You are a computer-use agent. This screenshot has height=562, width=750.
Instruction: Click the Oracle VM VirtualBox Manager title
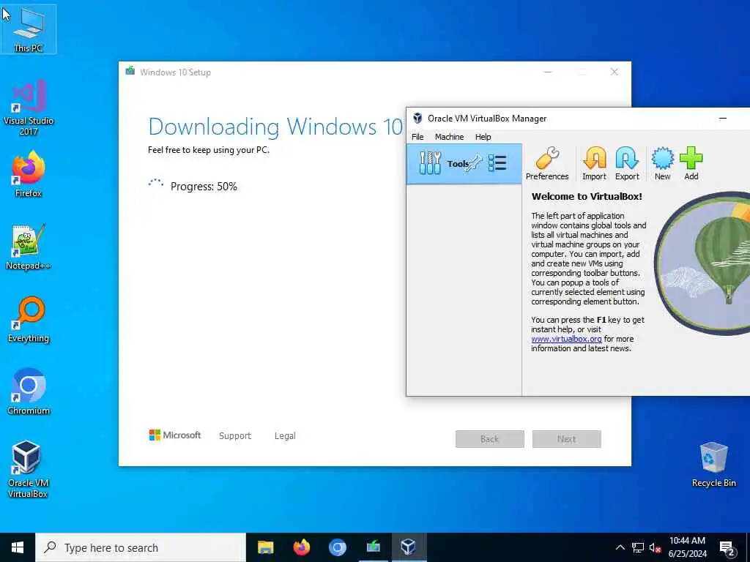point(487,119)
